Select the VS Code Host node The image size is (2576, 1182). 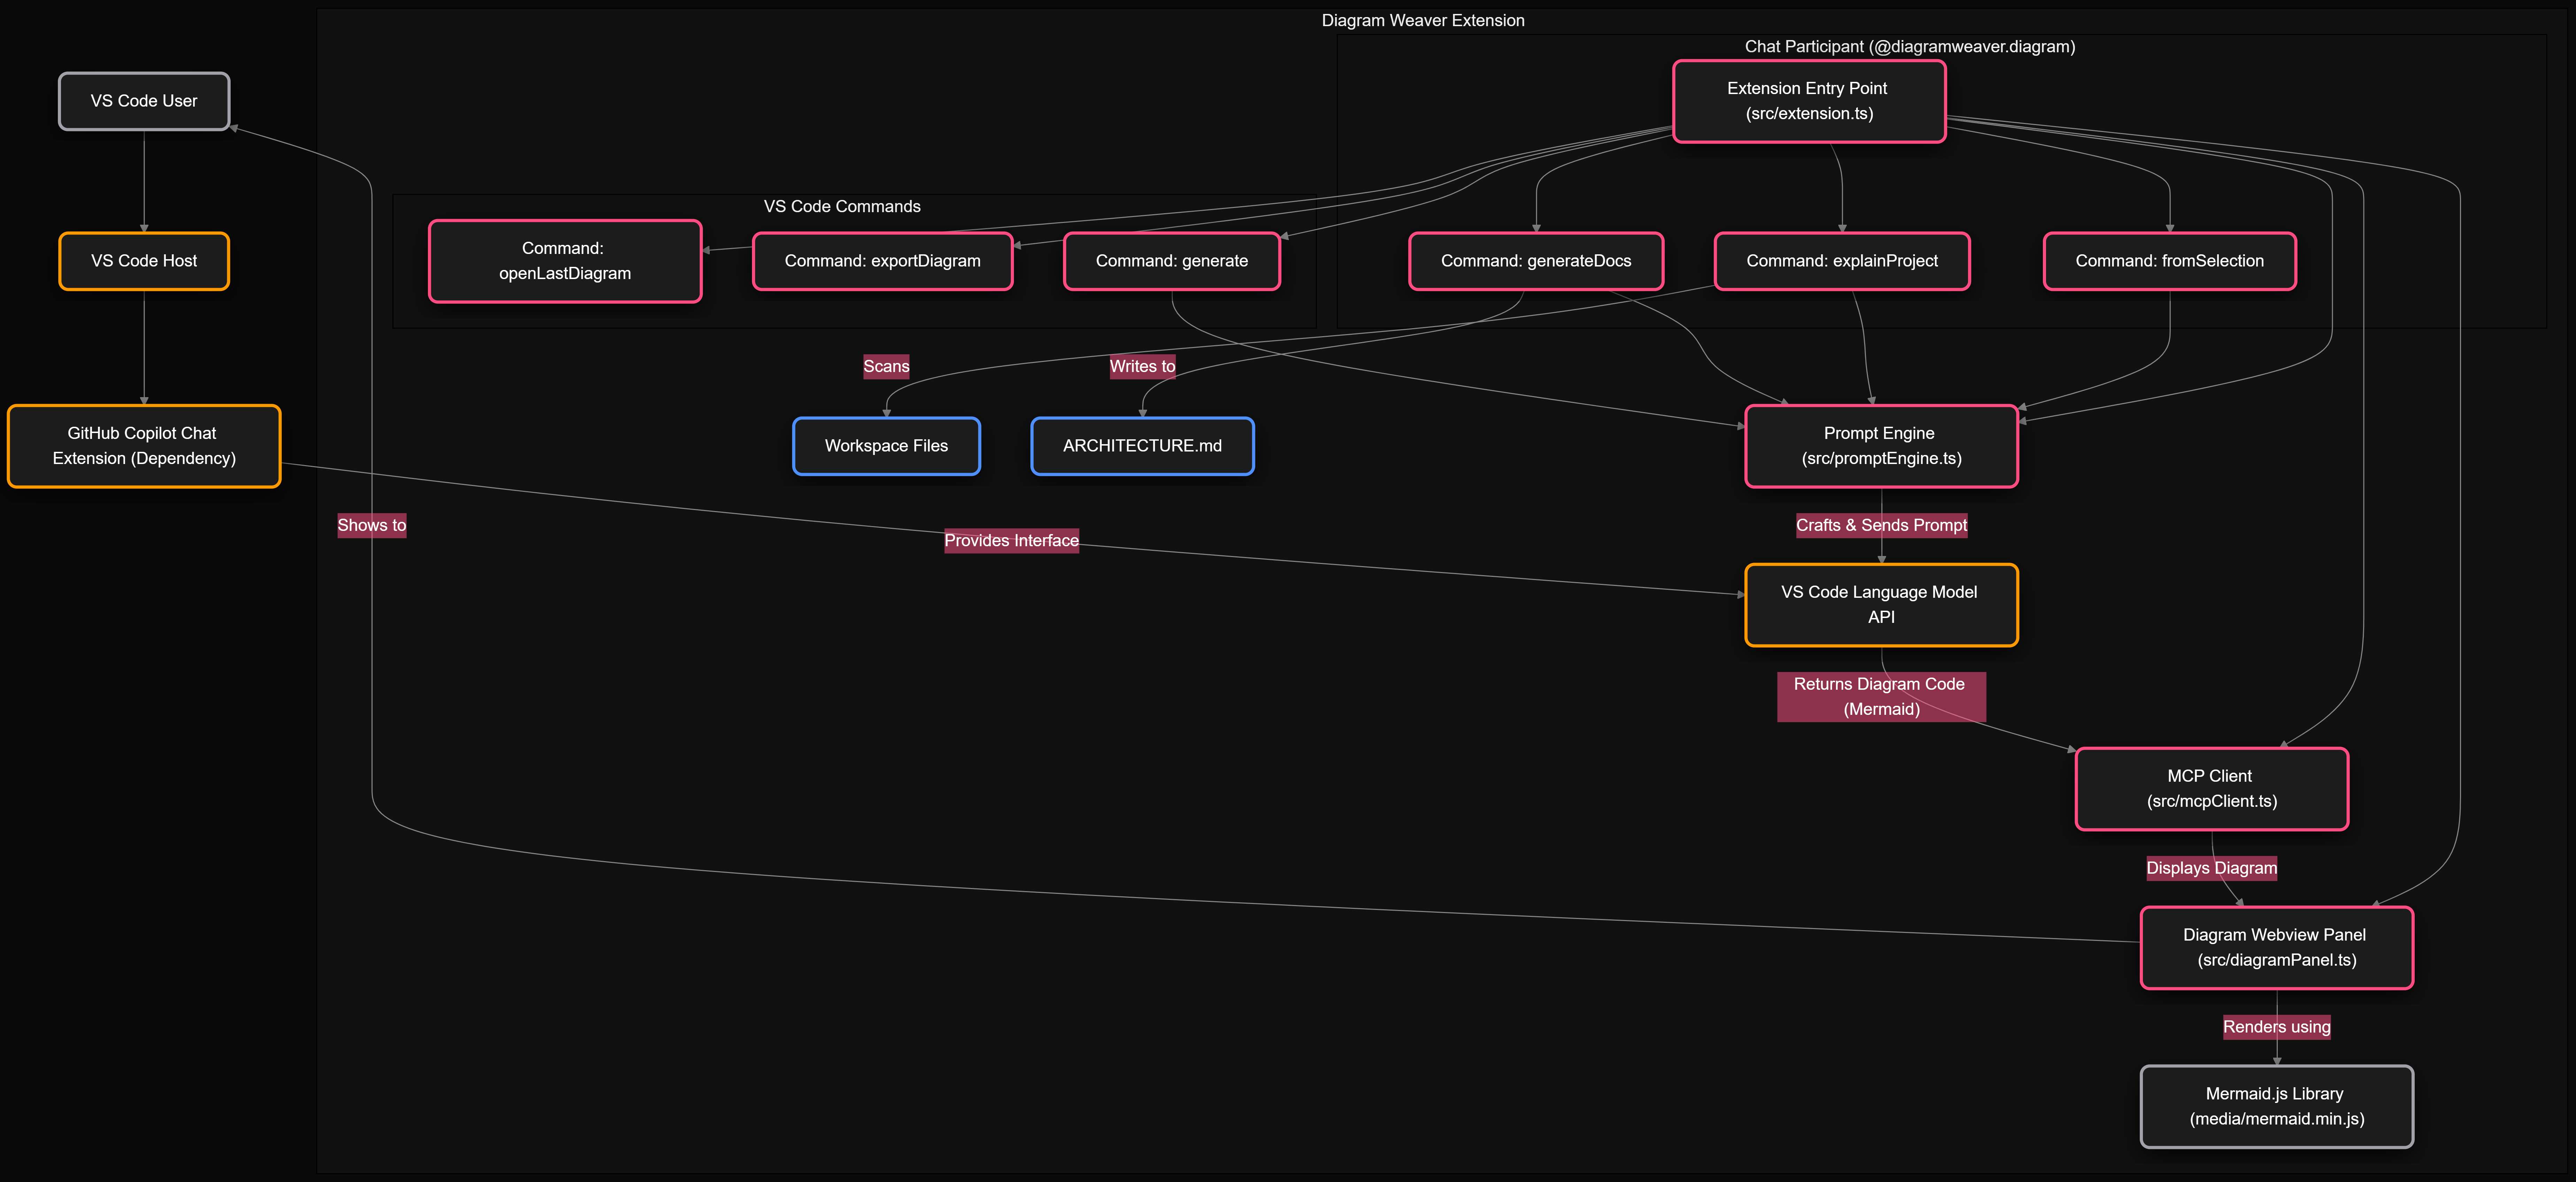point(144,261)
